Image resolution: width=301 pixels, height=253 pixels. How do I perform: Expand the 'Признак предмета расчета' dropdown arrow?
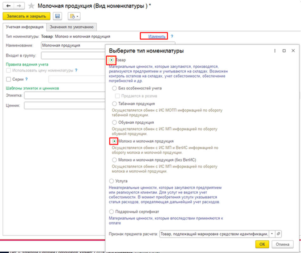click(x=272, y=234)
